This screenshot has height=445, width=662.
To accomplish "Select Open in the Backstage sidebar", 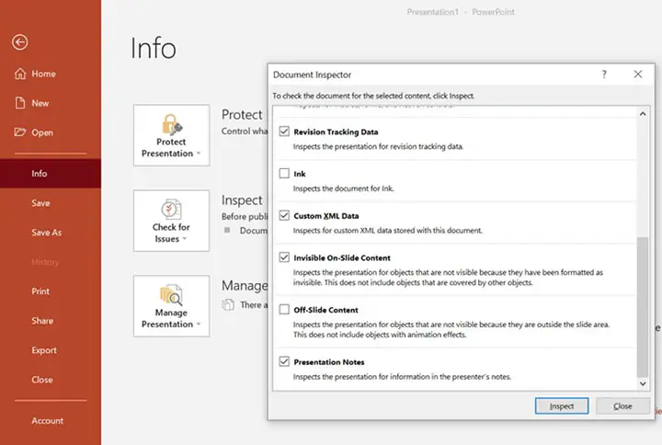I will tap(42, 132).
